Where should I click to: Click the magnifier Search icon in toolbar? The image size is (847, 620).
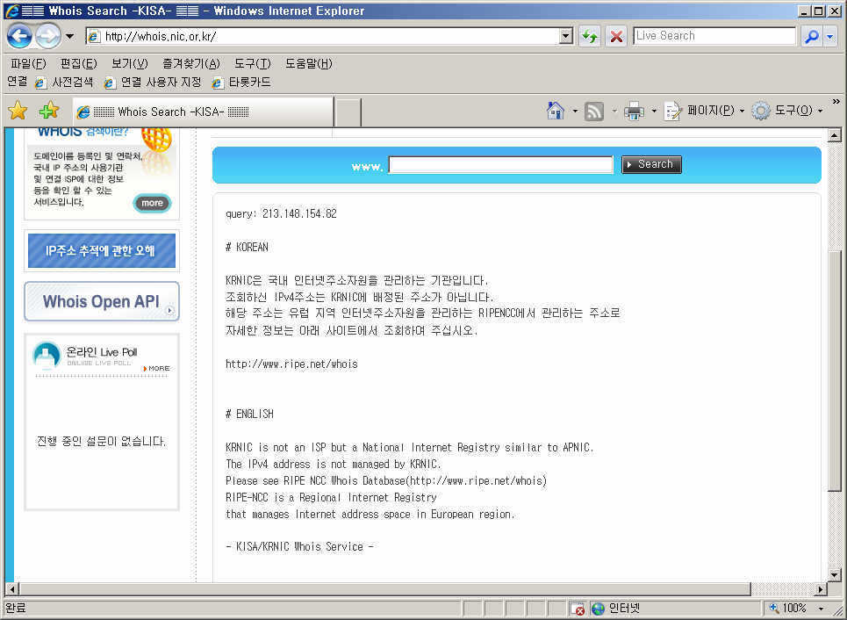click(811, 36)
